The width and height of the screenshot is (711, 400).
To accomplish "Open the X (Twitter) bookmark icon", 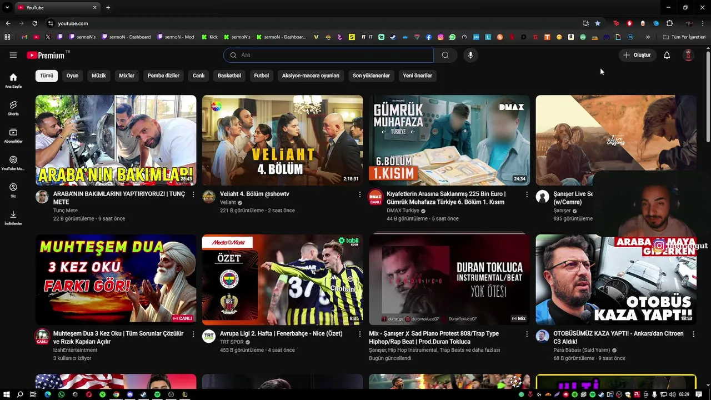I will pyautogui.click(x=48, y=37).
